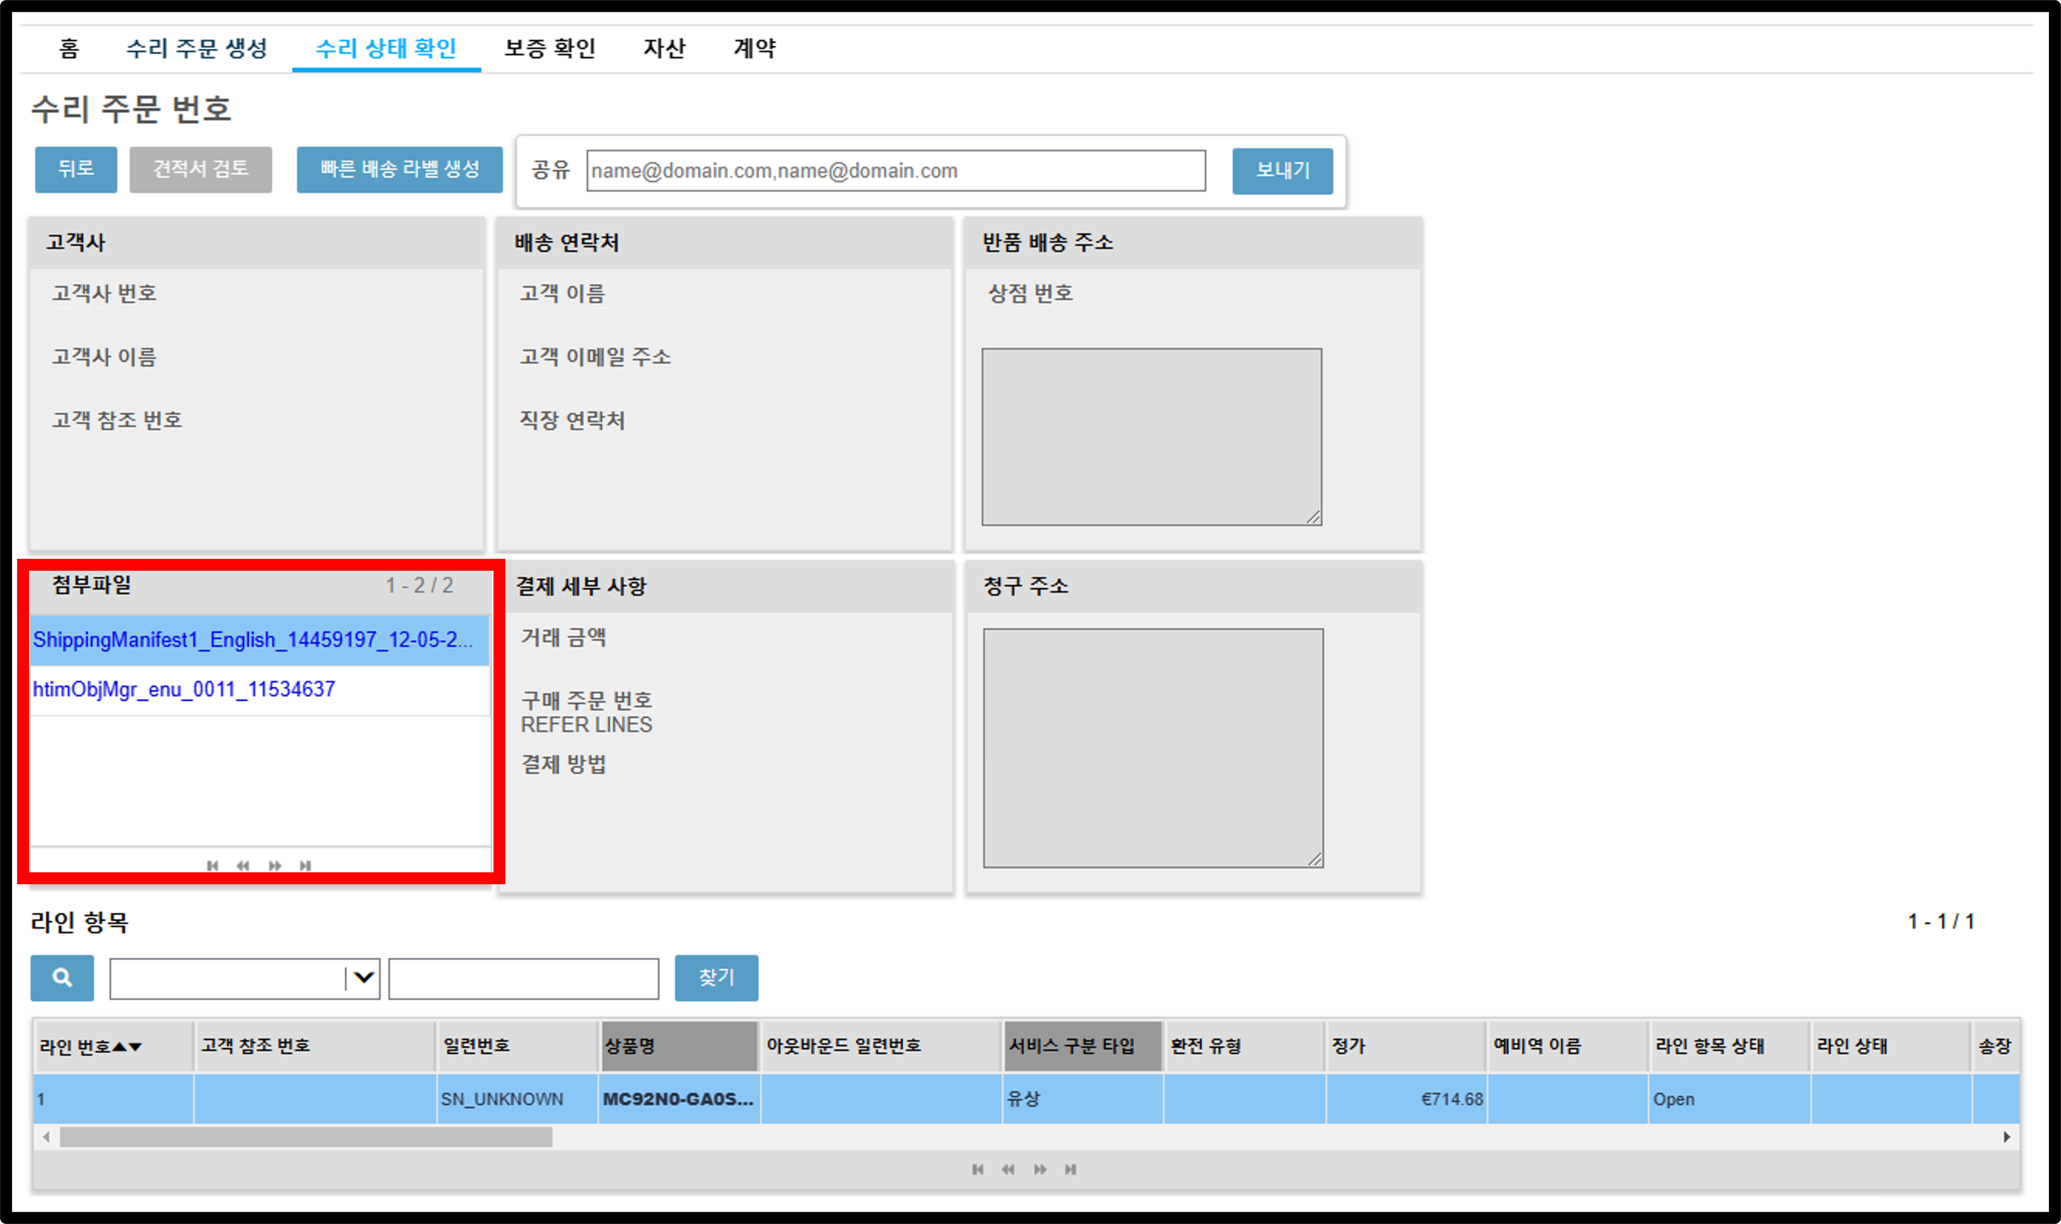2061x1224 pixels.
Task: Go to next page of attachments list
Action: [x=275, y=865]
